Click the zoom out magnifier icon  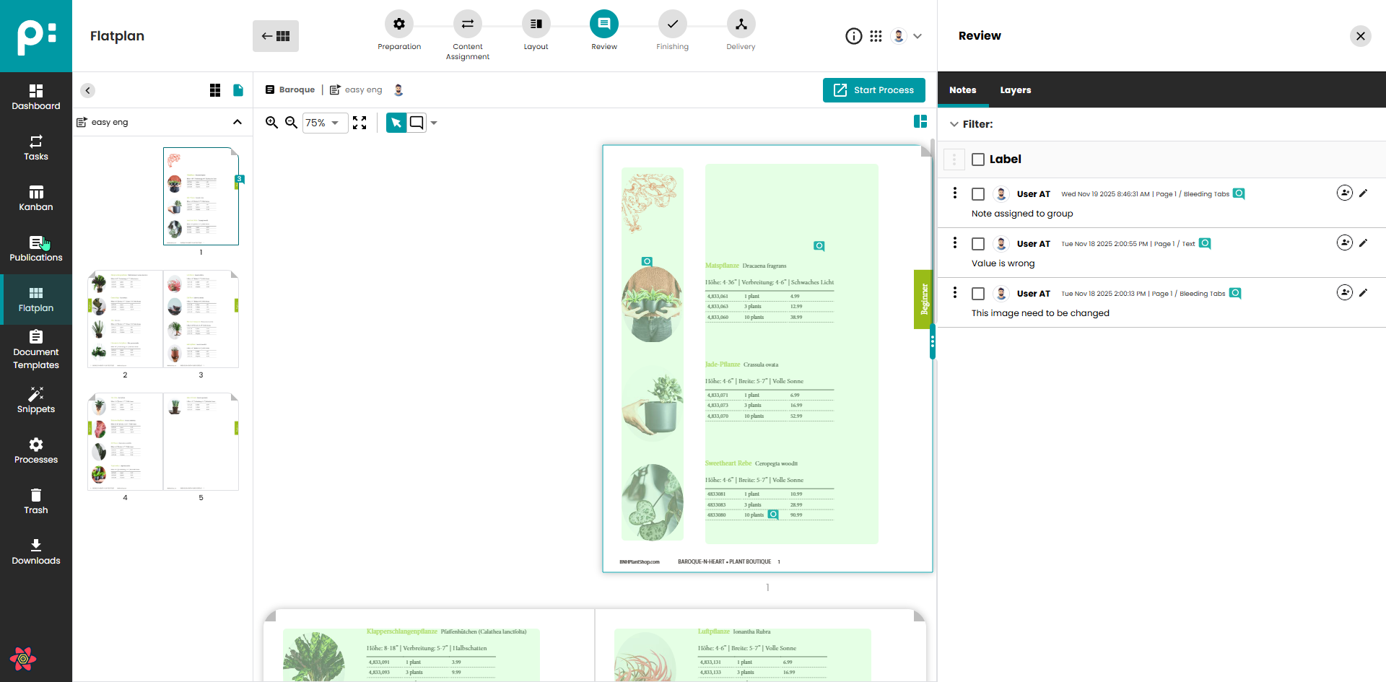[x=291, y=123]
